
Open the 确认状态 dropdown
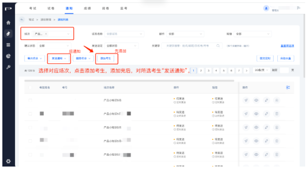54,46
